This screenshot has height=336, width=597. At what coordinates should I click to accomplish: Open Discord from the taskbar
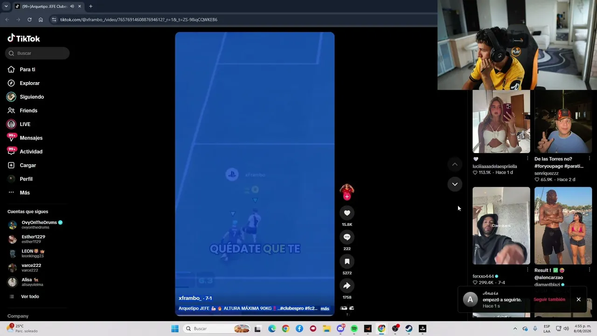[340, 329]
